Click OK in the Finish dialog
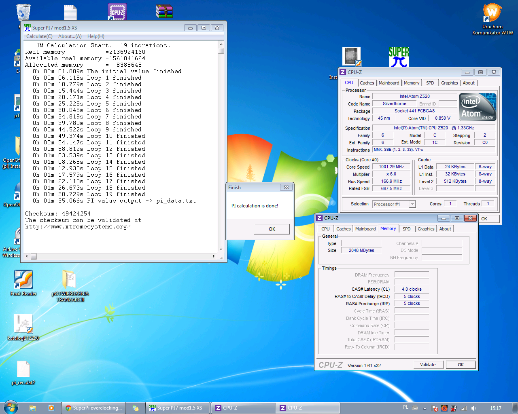Image resolution: width=518 pixels, height=414 pixels. tap(272, 229)
